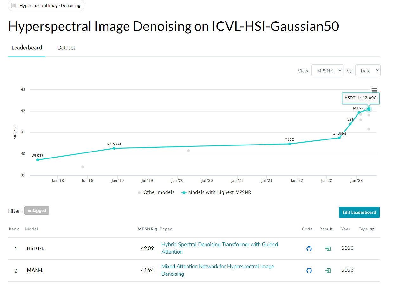Open the Hybrid Spectral Denoising Transformer paper link
Screen dimensions: 406x284
pyautogui.click(x=219, y=244)
